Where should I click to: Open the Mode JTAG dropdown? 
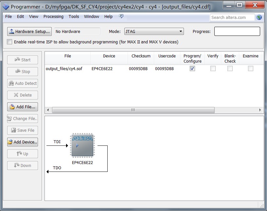(x=154, y=32)
